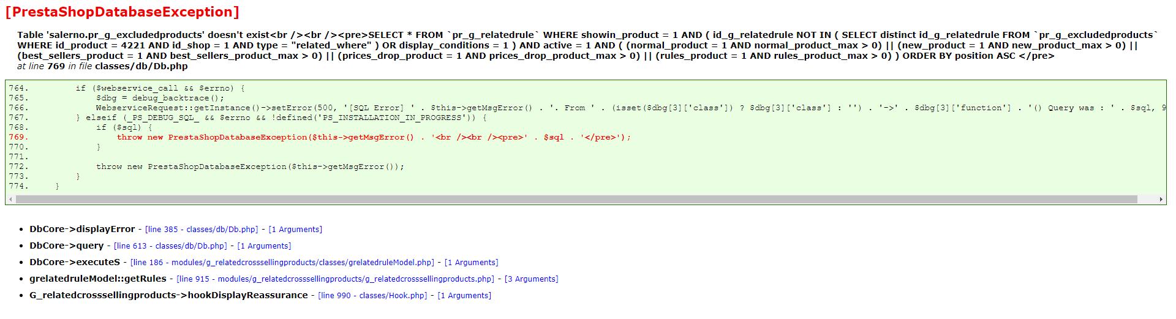Open link 'line 186' grelatedruleModel.php
1176x319 pixels.
[x=282, y=263]
